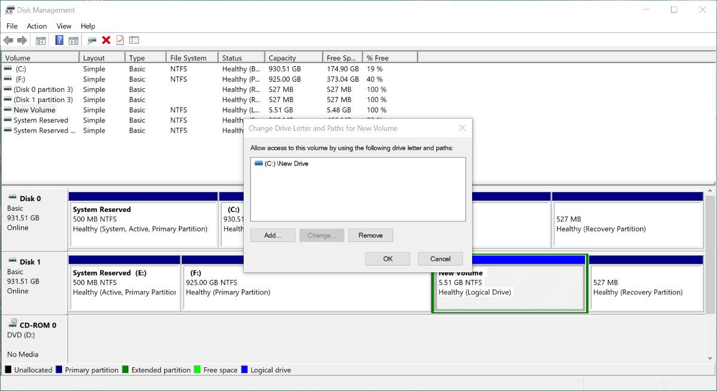Click the greyed-out Change... button in the dialog
Screen dimensions: 717x391
pos(321,235)
